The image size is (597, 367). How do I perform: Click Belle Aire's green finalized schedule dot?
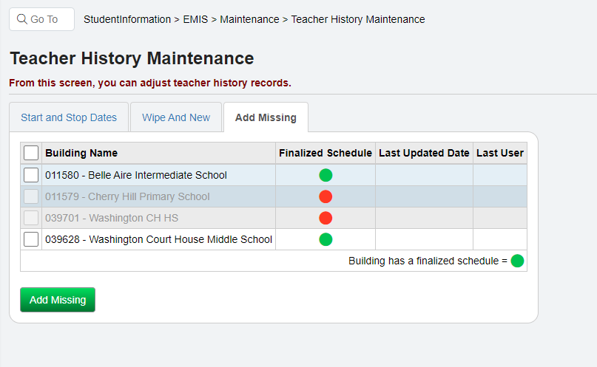[x=326, y=175]
